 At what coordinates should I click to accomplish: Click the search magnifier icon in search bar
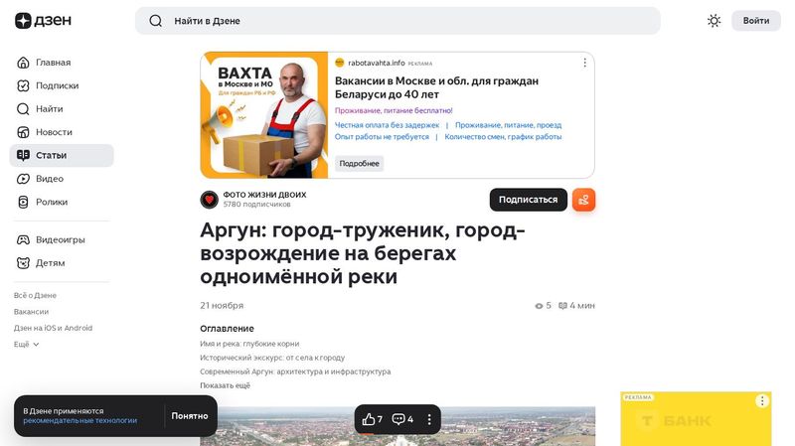click(x=156, y=21)
